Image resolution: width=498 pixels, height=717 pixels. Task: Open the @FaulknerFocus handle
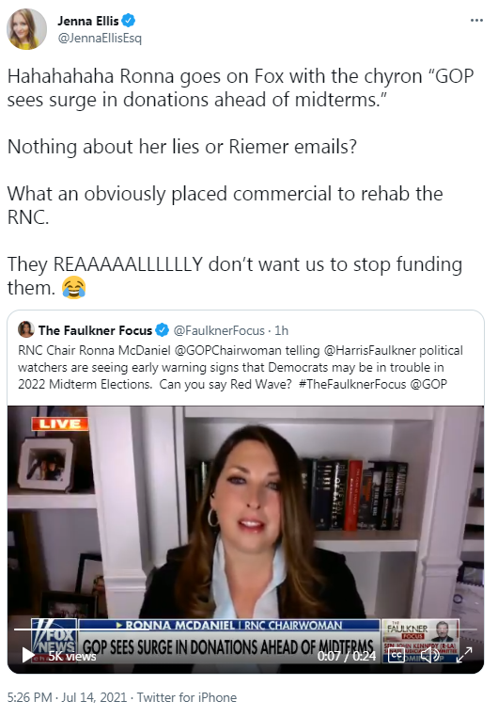[x=219, y=330]
